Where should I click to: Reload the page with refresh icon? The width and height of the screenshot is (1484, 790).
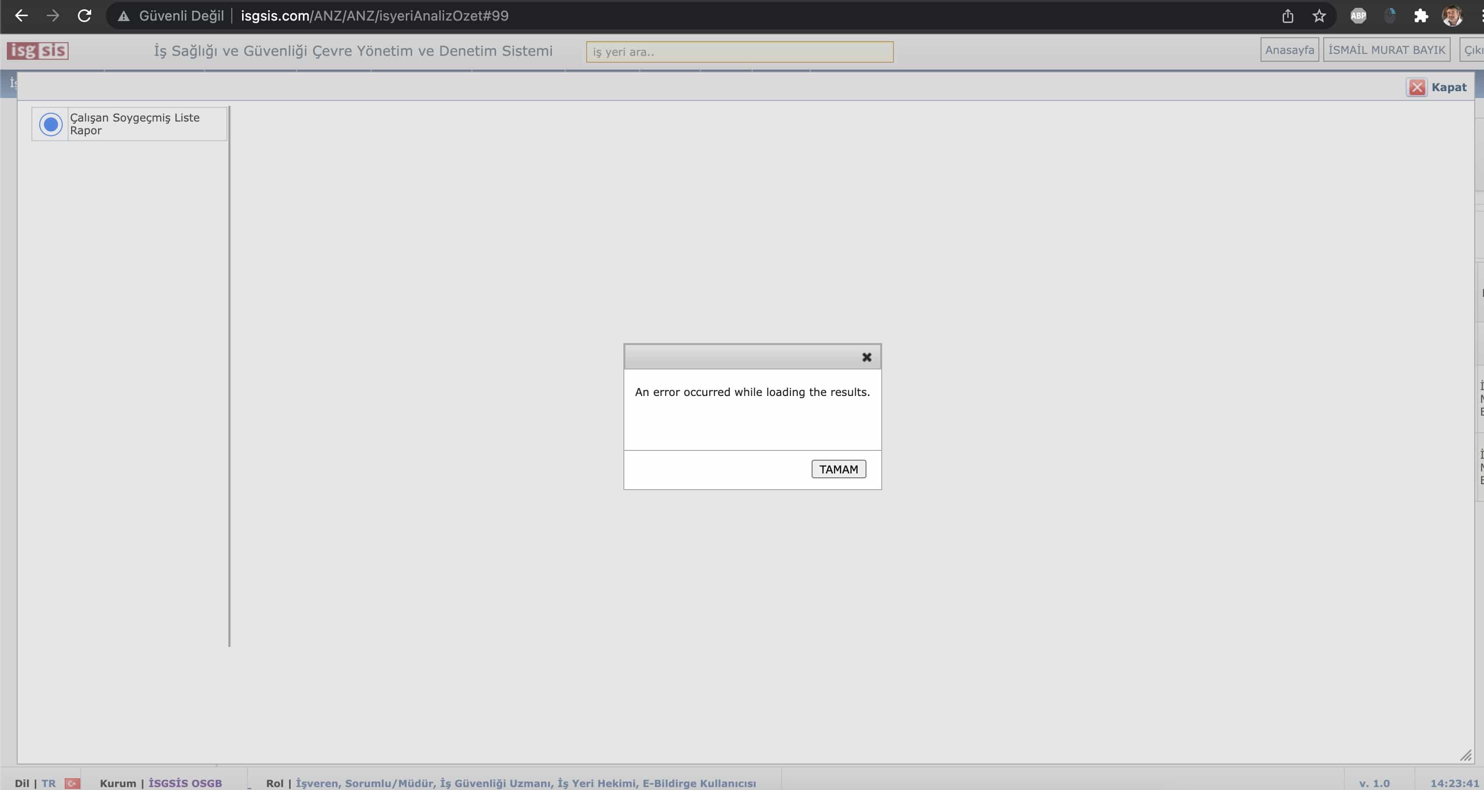point(85,16)
